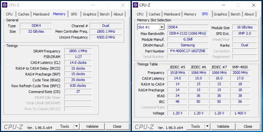Open Graphics tab in the right window

point(220,14)
